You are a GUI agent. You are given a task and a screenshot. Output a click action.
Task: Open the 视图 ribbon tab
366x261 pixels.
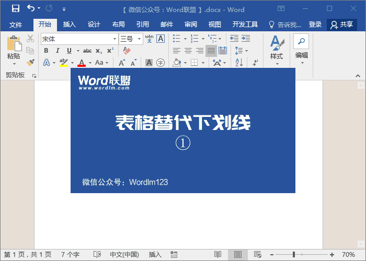point(215,25)
